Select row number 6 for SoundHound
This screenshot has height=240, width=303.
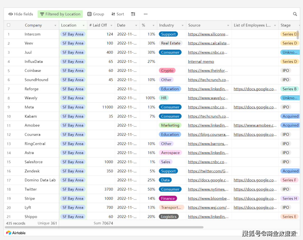pos(8,80)
